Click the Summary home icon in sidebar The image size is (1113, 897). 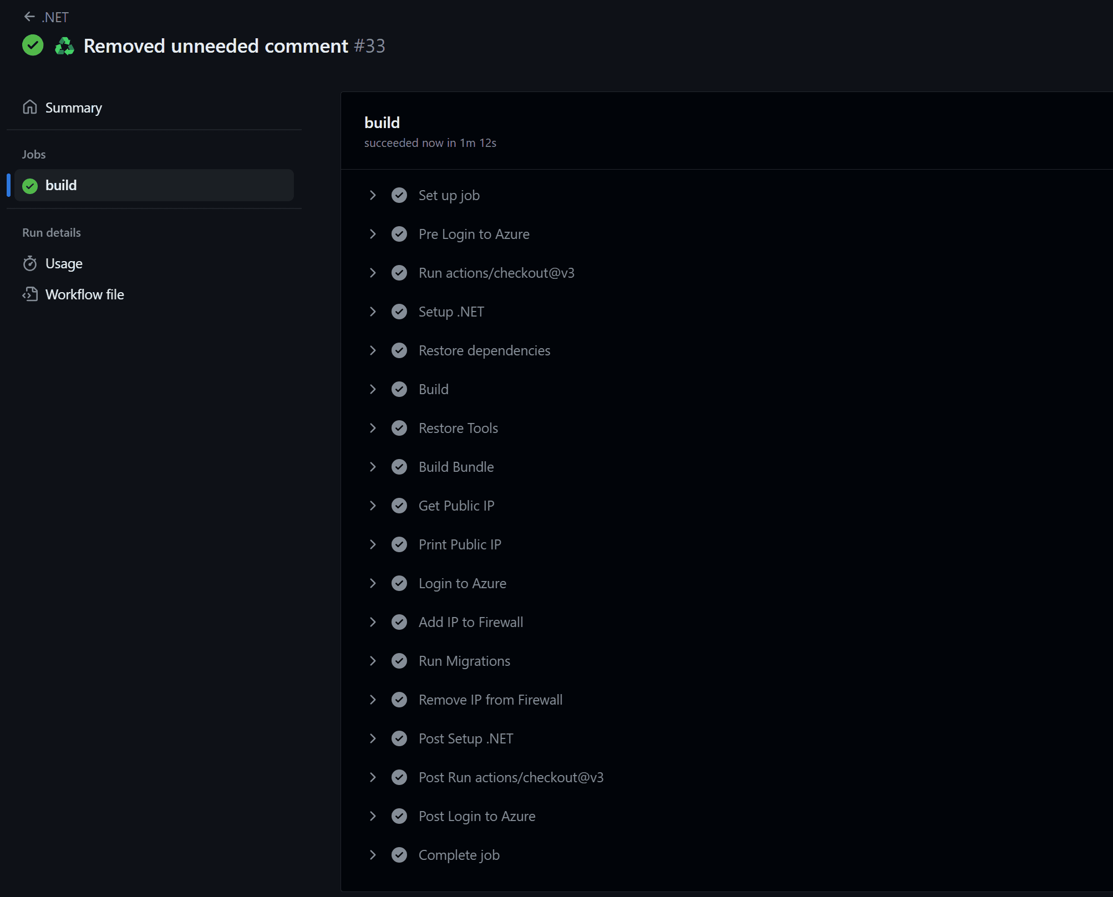[29, 107]
